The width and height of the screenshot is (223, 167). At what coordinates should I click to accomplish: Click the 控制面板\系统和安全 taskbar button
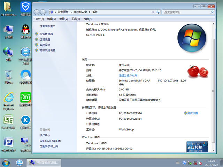pos(44,162)
